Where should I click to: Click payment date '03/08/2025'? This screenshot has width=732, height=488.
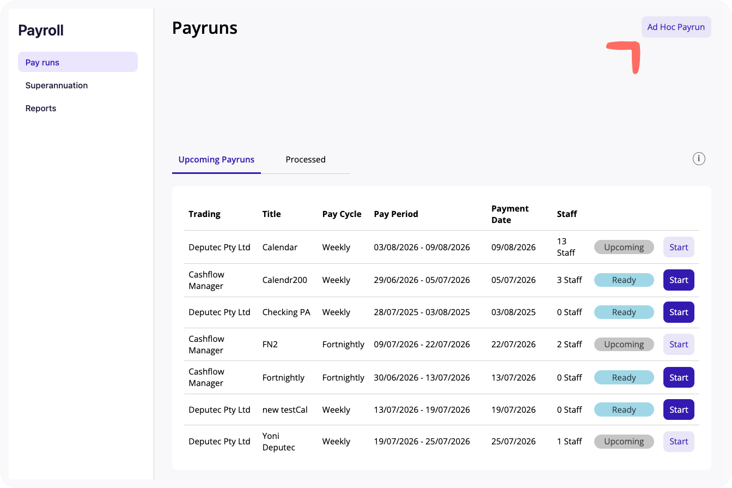[x=514, y=312]
